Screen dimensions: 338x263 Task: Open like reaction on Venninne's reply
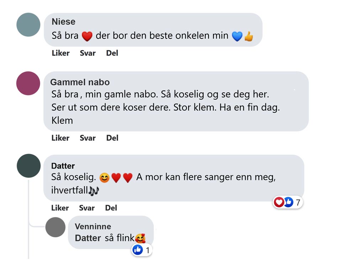click(x=142, y=250)
